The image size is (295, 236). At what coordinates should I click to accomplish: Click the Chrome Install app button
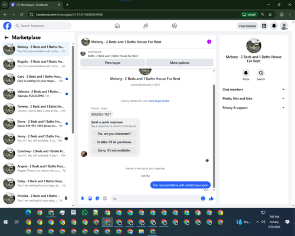pyautogui.click(x=249, y=15)
